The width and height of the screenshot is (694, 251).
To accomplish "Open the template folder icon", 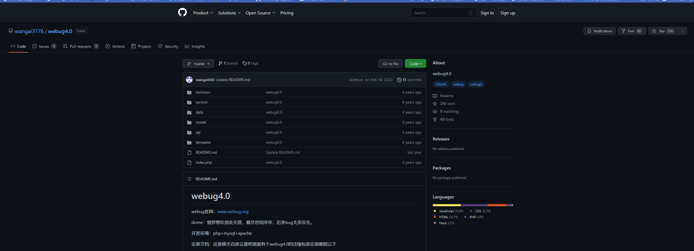I will pos(189,143).
